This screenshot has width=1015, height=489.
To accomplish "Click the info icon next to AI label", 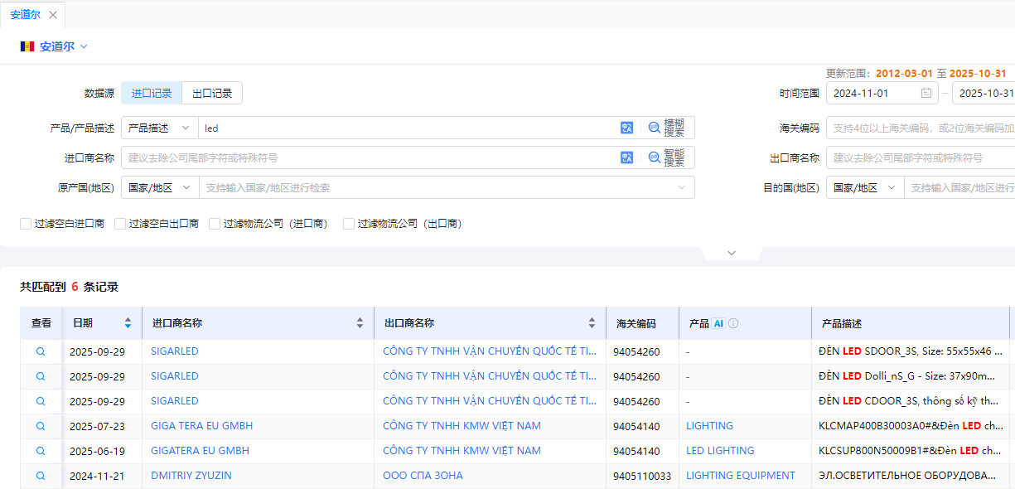I will tap(733, 323).
